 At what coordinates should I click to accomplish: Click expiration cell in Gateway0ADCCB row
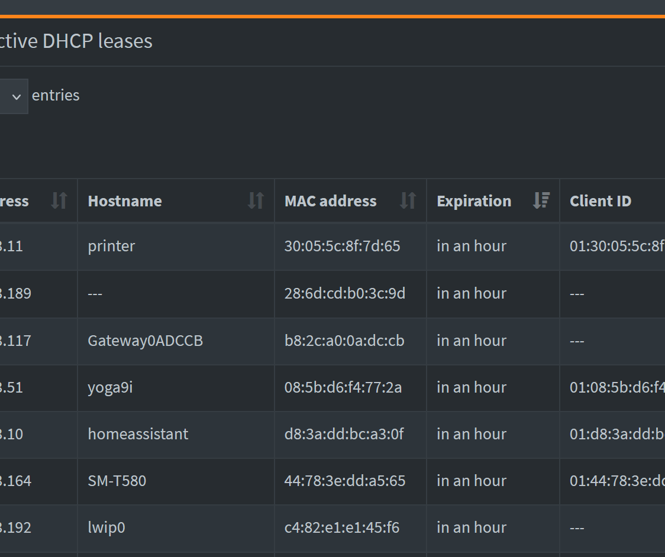point(493,341)
